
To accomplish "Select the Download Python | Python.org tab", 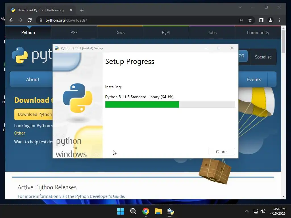I will [41, 10].
